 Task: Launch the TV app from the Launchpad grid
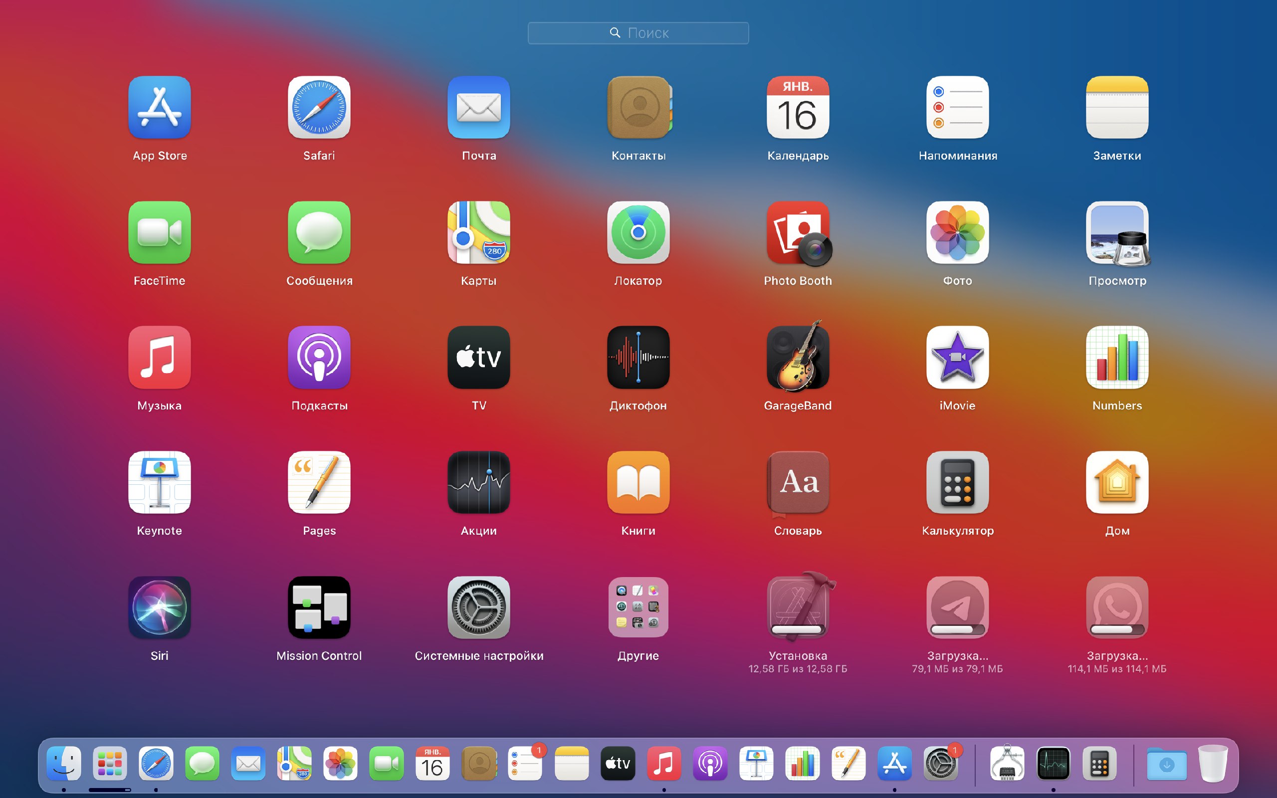(x=478, y=357)
